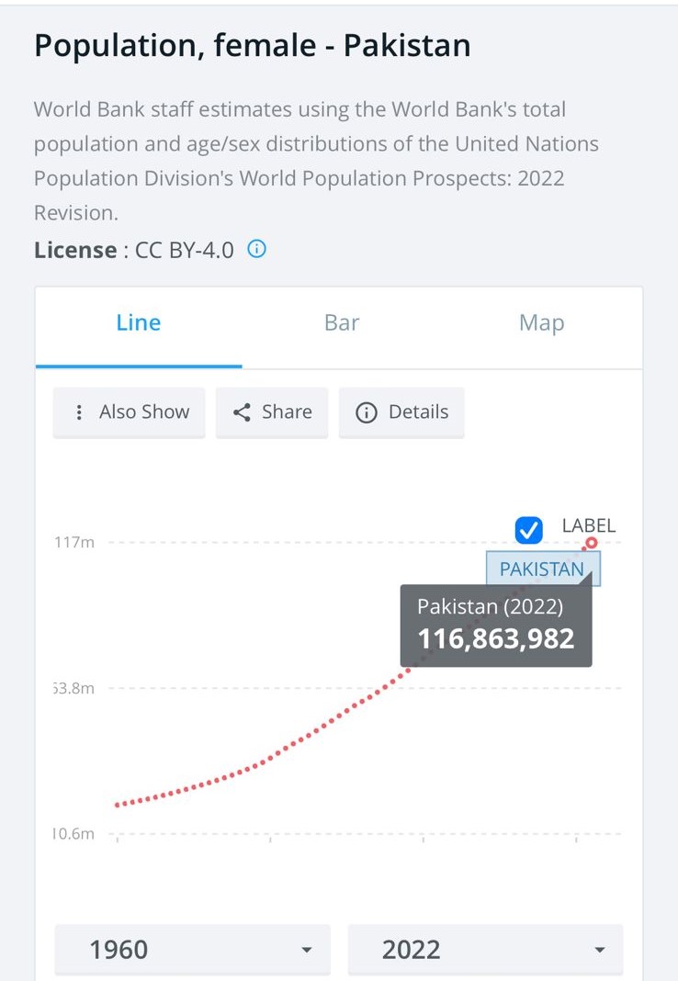Click the PAKISTAN series label tag
Viewport: 678px width, 981px height.
[x=542, y=569]
